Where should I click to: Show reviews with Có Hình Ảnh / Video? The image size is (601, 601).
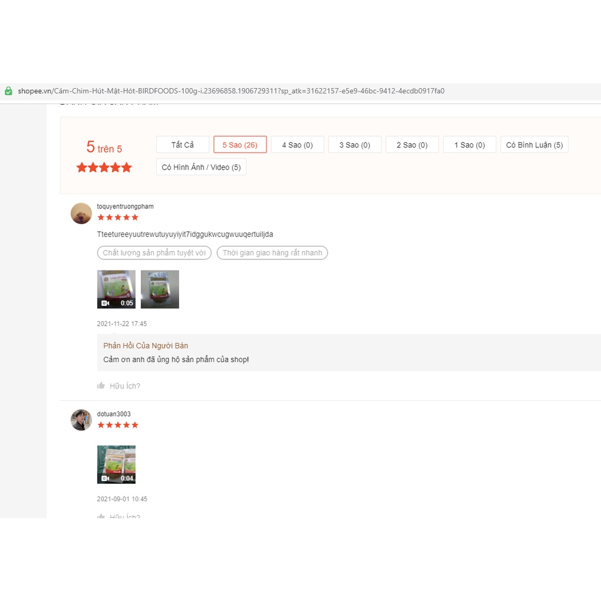pyautogui.click(x=201, y=167)
